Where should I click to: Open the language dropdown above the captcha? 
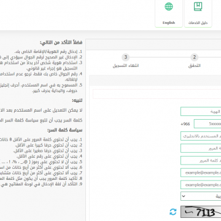pyautogui.click(x=201, y=196)
